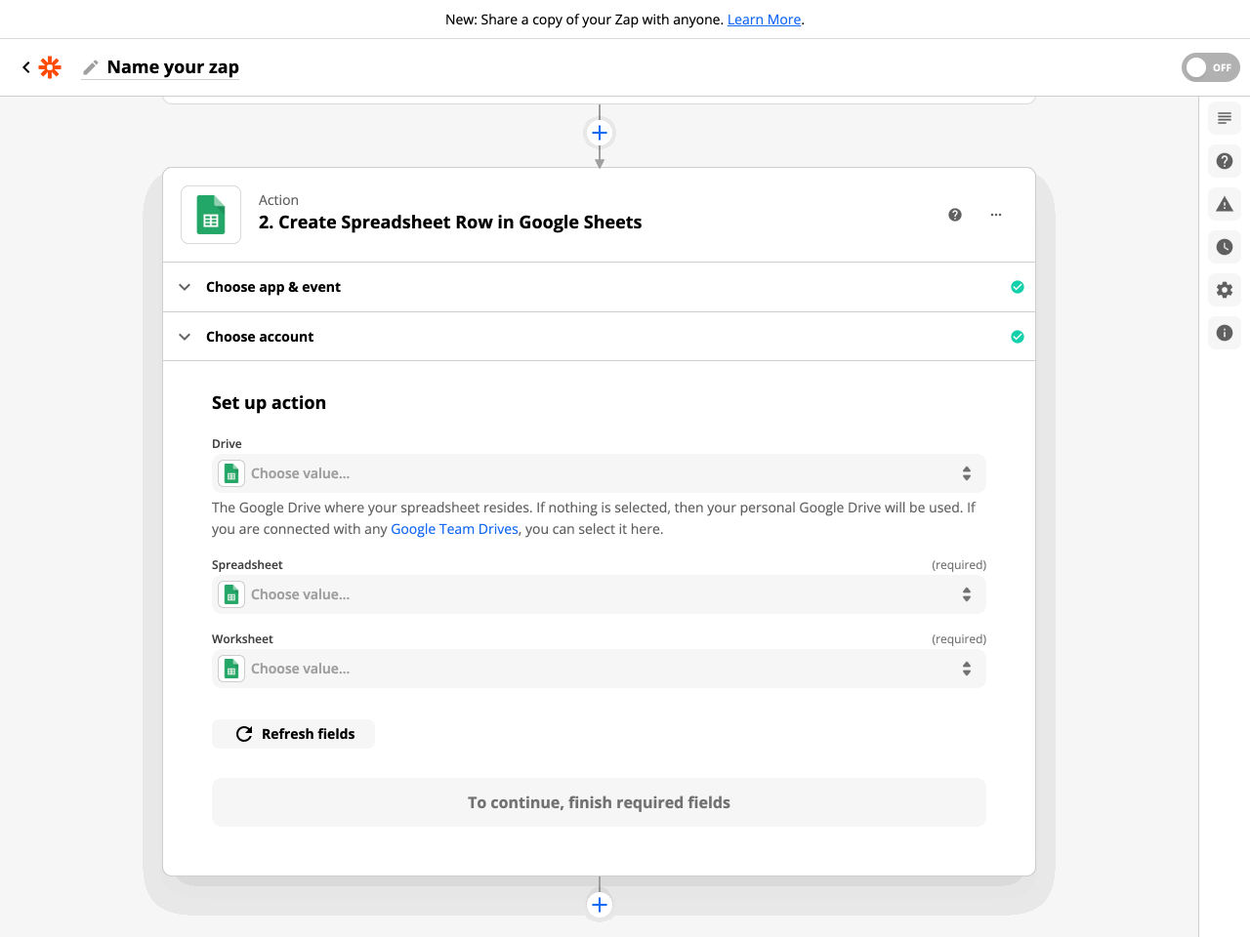Open the notes icon in right sidebar
Screen dimensions: 1250x937
click(1225, 118)
